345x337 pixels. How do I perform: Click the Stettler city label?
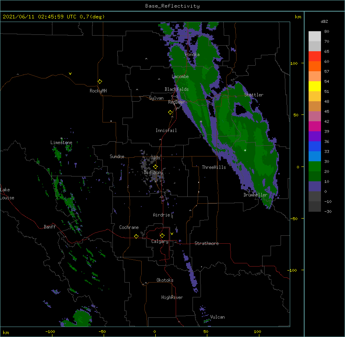[x=254, y=95]
